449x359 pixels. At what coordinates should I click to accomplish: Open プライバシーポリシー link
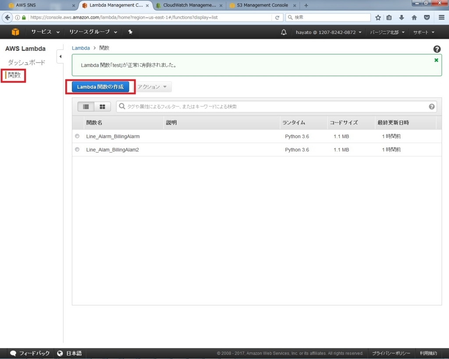(x=391, y=353)
